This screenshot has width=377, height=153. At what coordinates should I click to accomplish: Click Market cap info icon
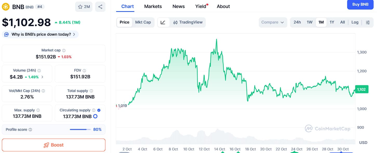64,50
